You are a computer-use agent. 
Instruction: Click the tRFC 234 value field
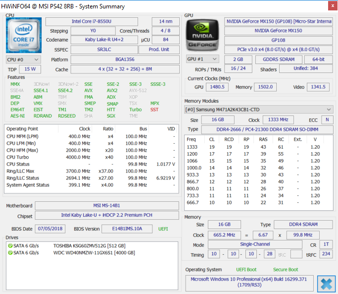point(326,254)
